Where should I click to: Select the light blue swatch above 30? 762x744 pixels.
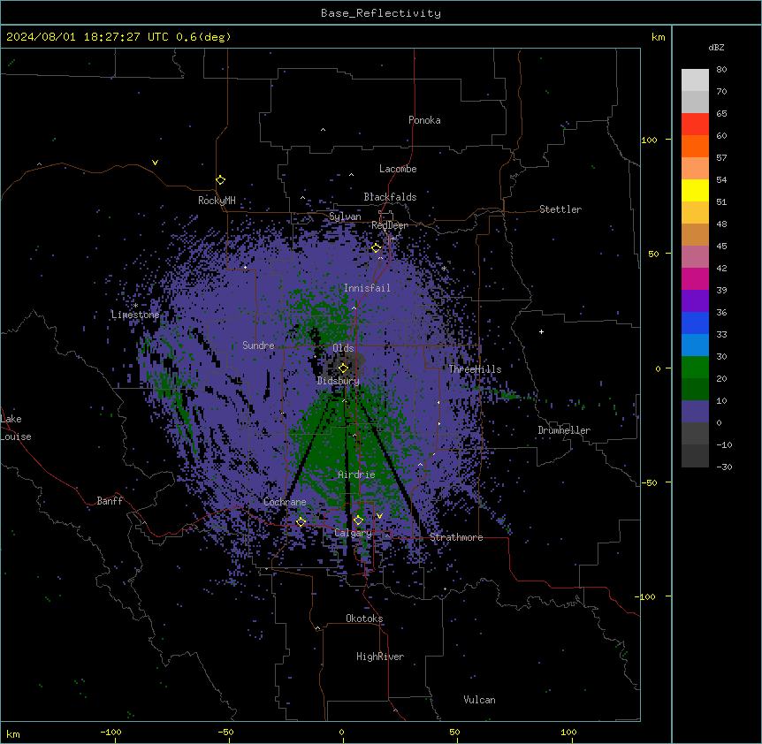pos(695,345)
